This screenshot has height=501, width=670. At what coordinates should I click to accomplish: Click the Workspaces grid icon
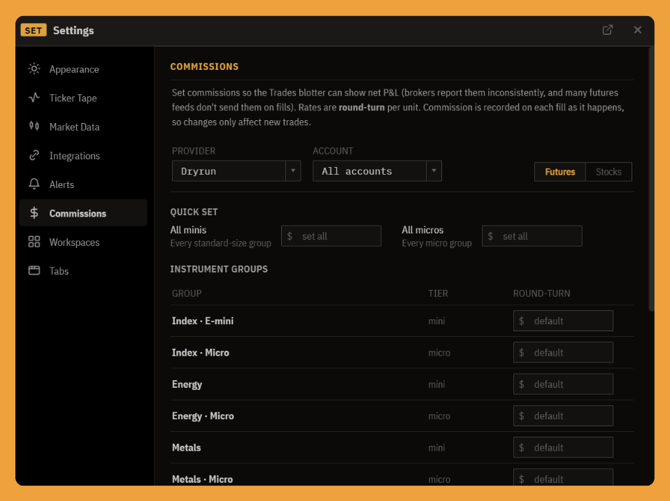(34, 242)
